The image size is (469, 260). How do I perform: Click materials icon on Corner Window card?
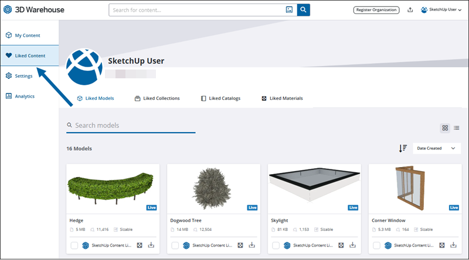tap(442, 245)
